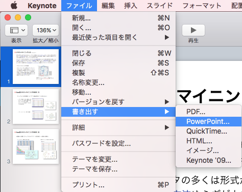Click the yellow minimize window button
The height and width of the screenshot is (192, 242).
[x=18, y=17]
